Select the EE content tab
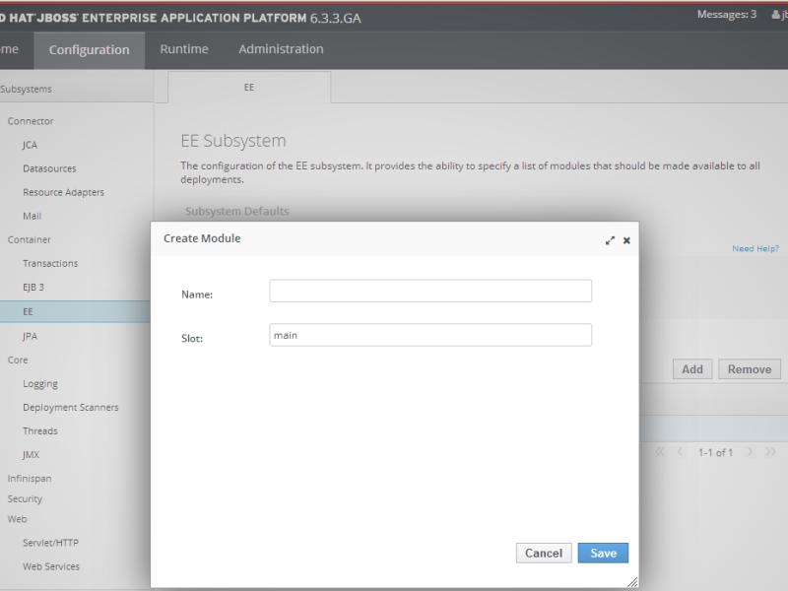 [x=249, y=88]
